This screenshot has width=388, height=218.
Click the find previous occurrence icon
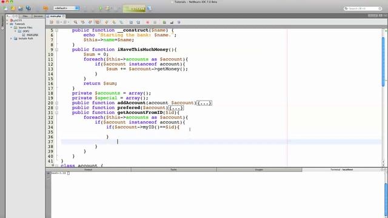point(83,22)
